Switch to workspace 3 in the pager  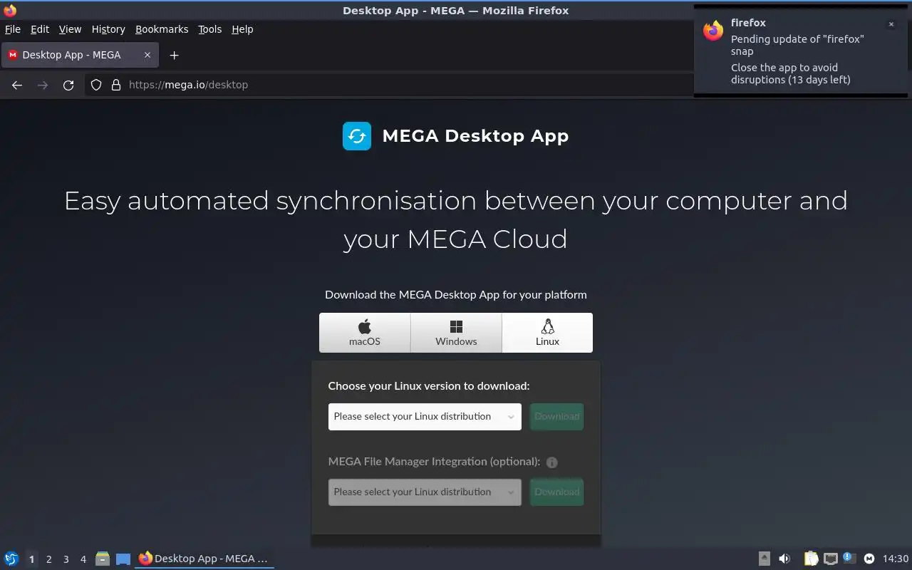click(x=66, y=559)
